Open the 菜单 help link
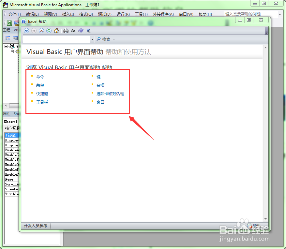Screen dimensions: 286x249 (x=40, y=85)
